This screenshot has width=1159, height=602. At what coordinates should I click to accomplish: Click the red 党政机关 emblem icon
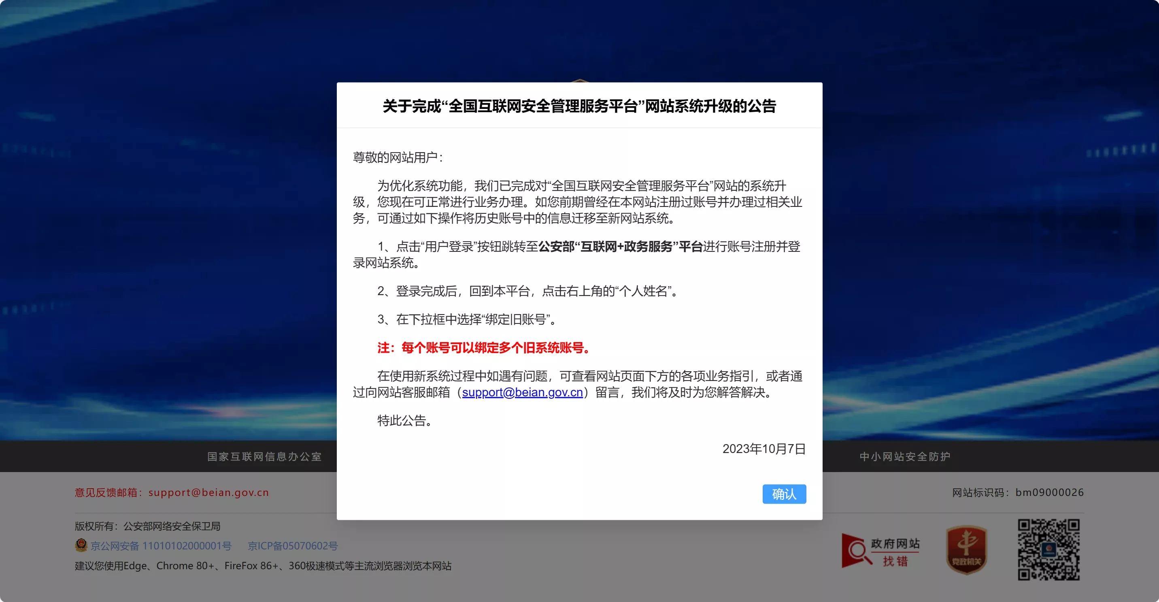pyautogui.click(x=966, y=550)
